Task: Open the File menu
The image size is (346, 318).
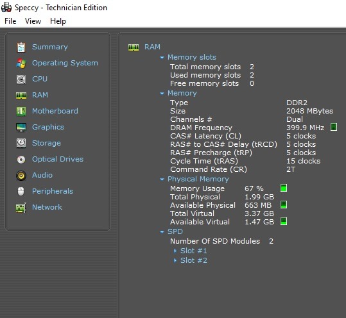Action: click(x=10, y=21)
